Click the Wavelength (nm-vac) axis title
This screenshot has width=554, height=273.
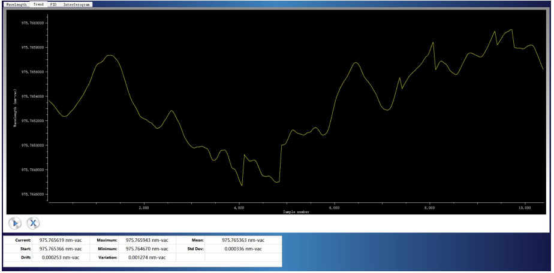[x=15, y=108]
